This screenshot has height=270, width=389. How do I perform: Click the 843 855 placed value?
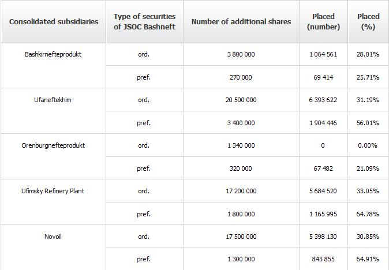point(323,259)
